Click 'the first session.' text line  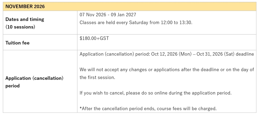click(x=97, y=77)
